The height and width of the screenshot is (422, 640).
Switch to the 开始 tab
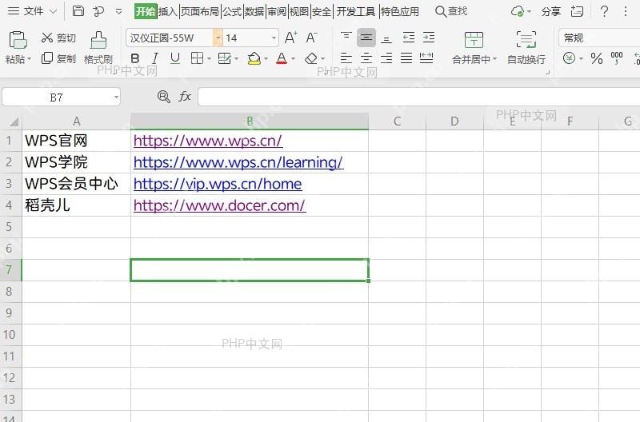pos(146,11)
